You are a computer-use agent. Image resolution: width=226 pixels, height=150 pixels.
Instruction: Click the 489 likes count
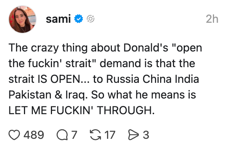tap(34, 135)
